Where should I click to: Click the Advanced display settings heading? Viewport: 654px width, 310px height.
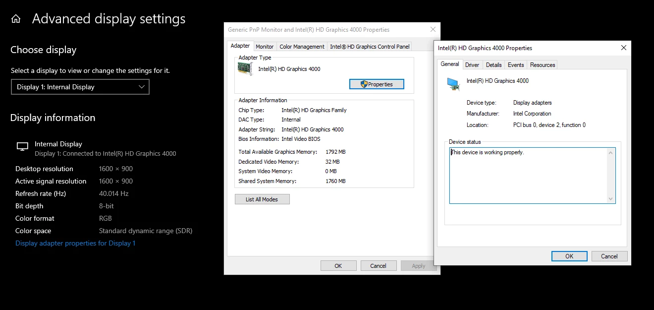[x=109, y=19]
